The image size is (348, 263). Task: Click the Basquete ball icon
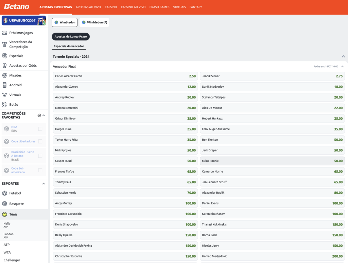pyautogui.click(x=4, y=204)
